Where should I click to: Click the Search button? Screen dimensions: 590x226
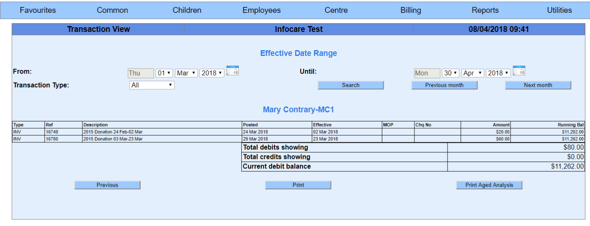[351, 85]
